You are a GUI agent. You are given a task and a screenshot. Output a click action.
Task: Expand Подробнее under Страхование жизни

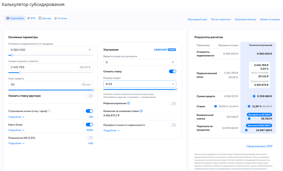[x=16, y=117]
